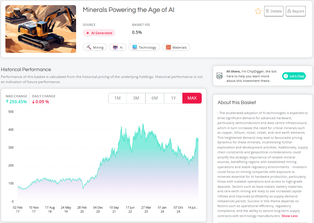Click the favorite star icon
This screenshot has width=314, height=223.
coord(258,11)
